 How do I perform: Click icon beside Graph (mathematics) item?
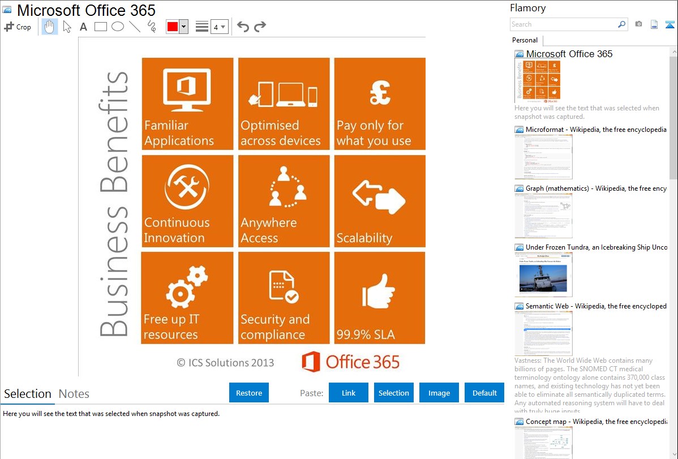click(520, 188)
